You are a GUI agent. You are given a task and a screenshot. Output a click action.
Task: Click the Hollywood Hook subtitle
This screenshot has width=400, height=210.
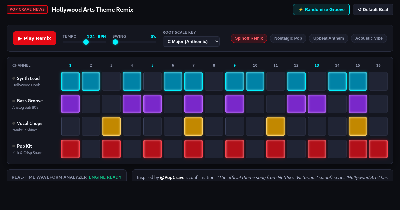tap(26, 85)
